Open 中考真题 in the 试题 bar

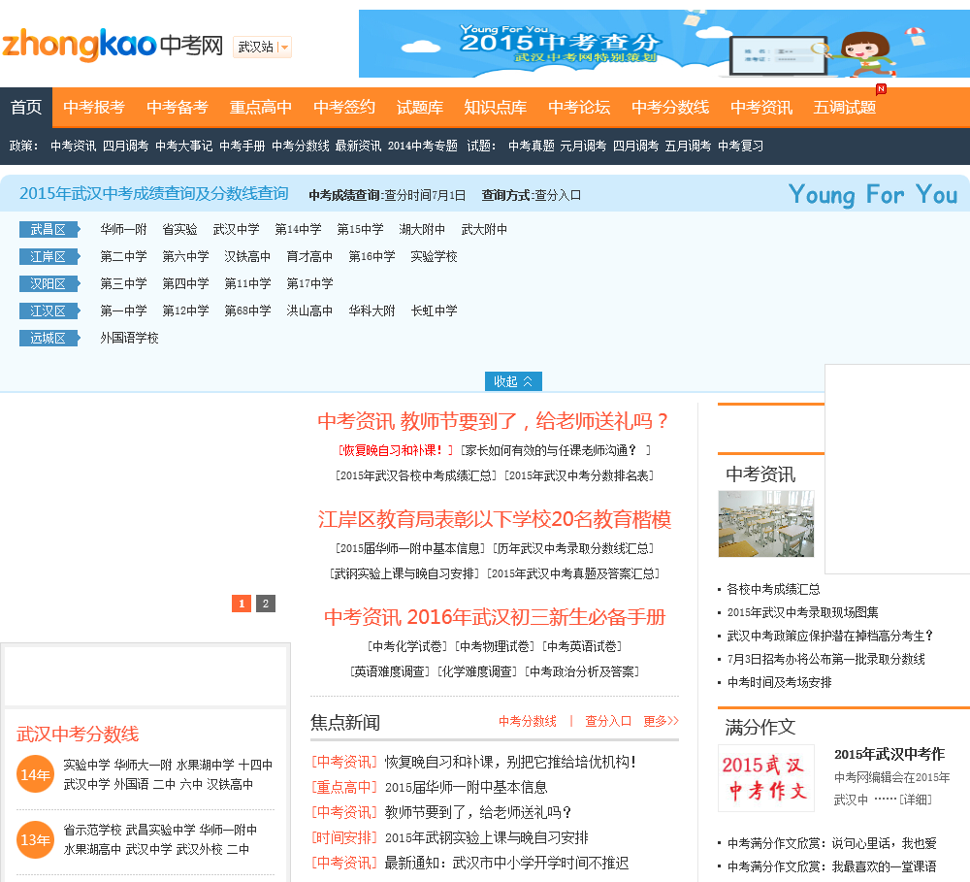pos(531,147)
